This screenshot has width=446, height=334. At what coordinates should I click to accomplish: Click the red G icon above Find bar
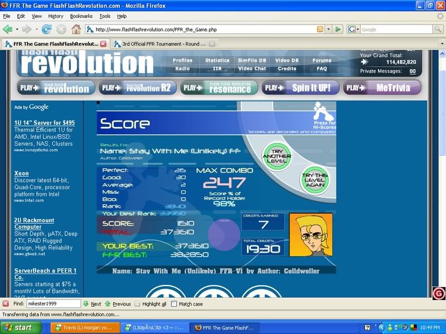439,293
